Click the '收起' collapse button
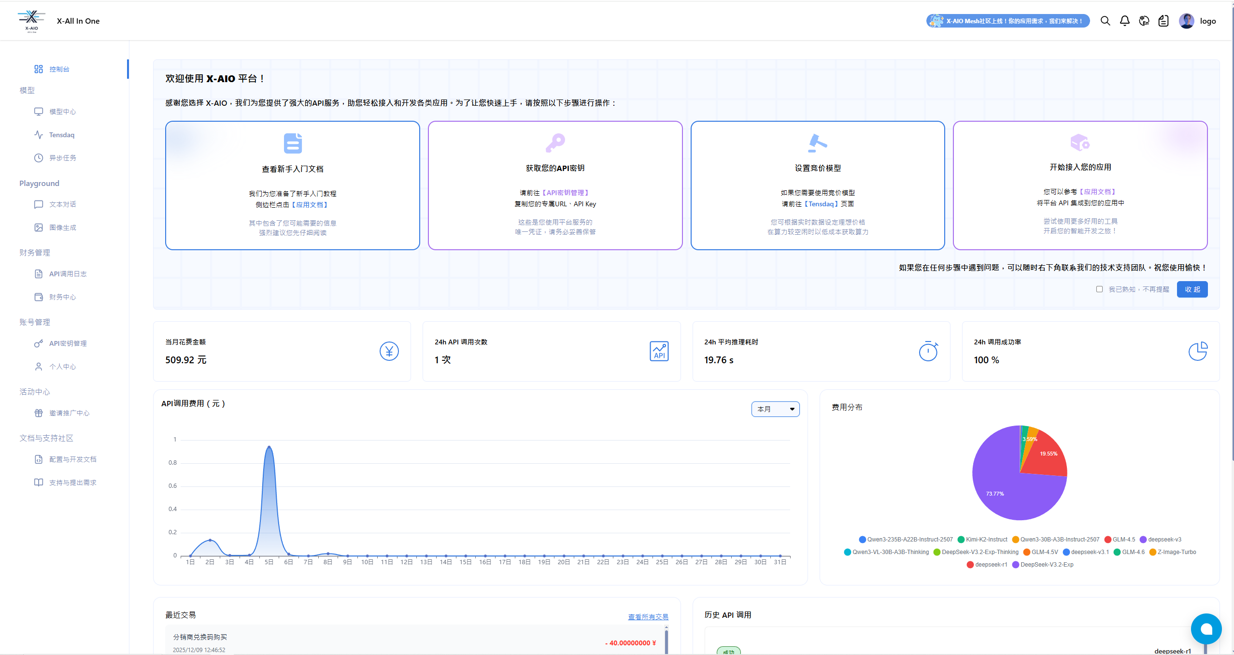The height and width of the screenshot is (655, 1234). 1192,289
